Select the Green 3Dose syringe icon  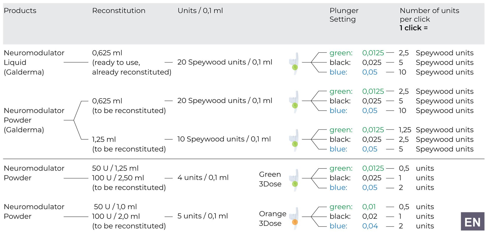(x=294, y=180)
